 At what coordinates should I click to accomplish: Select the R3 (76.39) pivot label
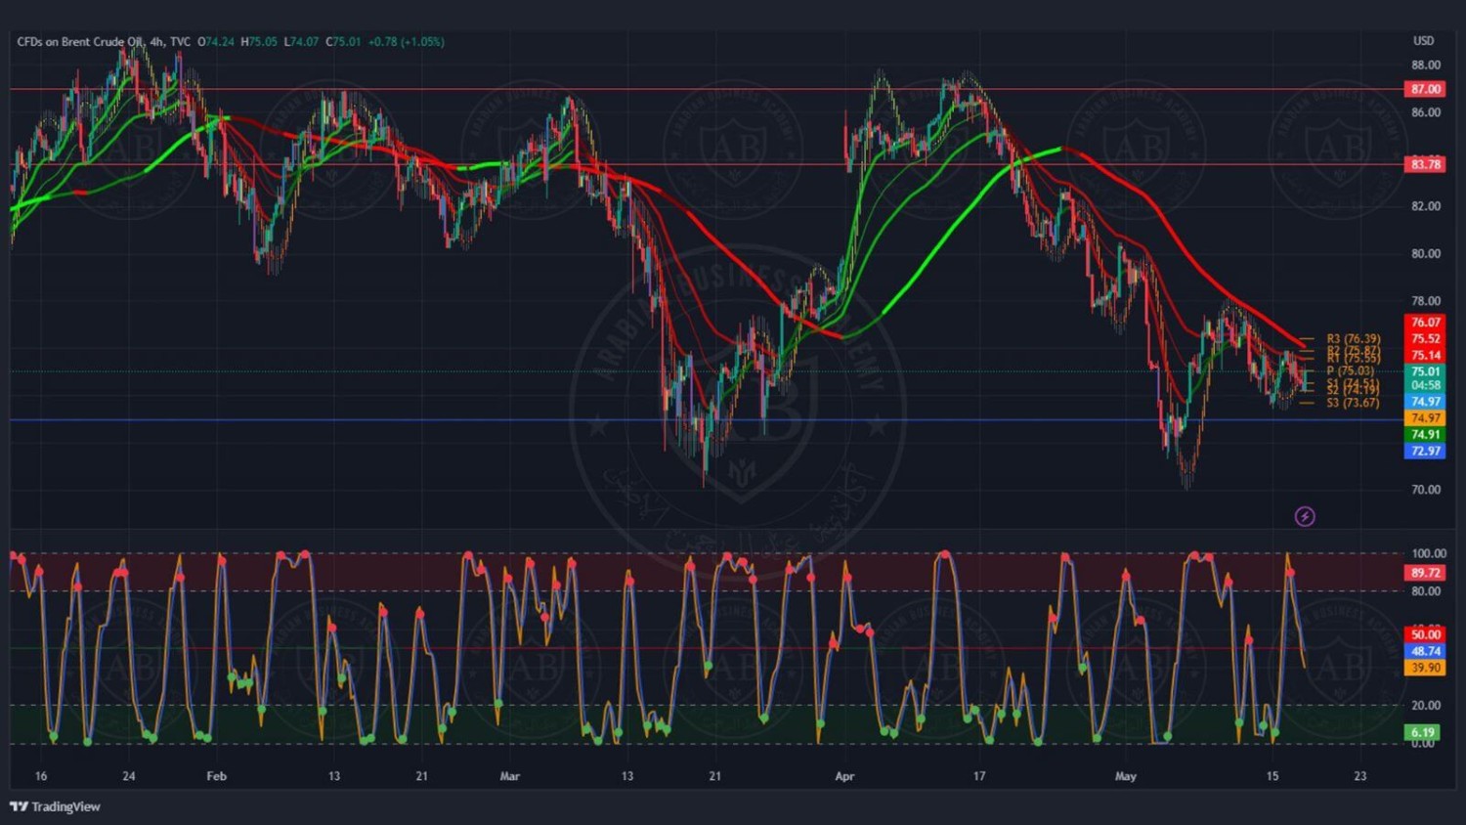(1353, 339)
